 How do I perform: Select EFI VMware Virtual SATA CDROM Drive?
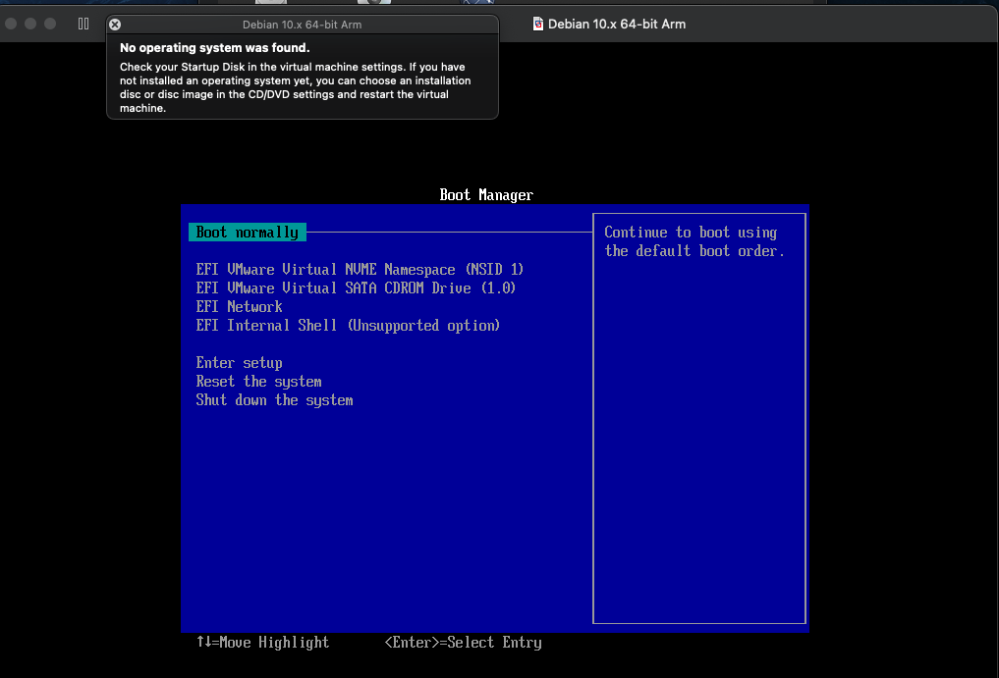(x=356, y=287)
